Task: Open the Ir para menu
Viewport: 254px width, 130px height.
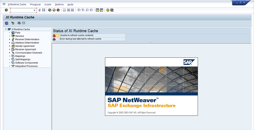Action: pos(48,4)
